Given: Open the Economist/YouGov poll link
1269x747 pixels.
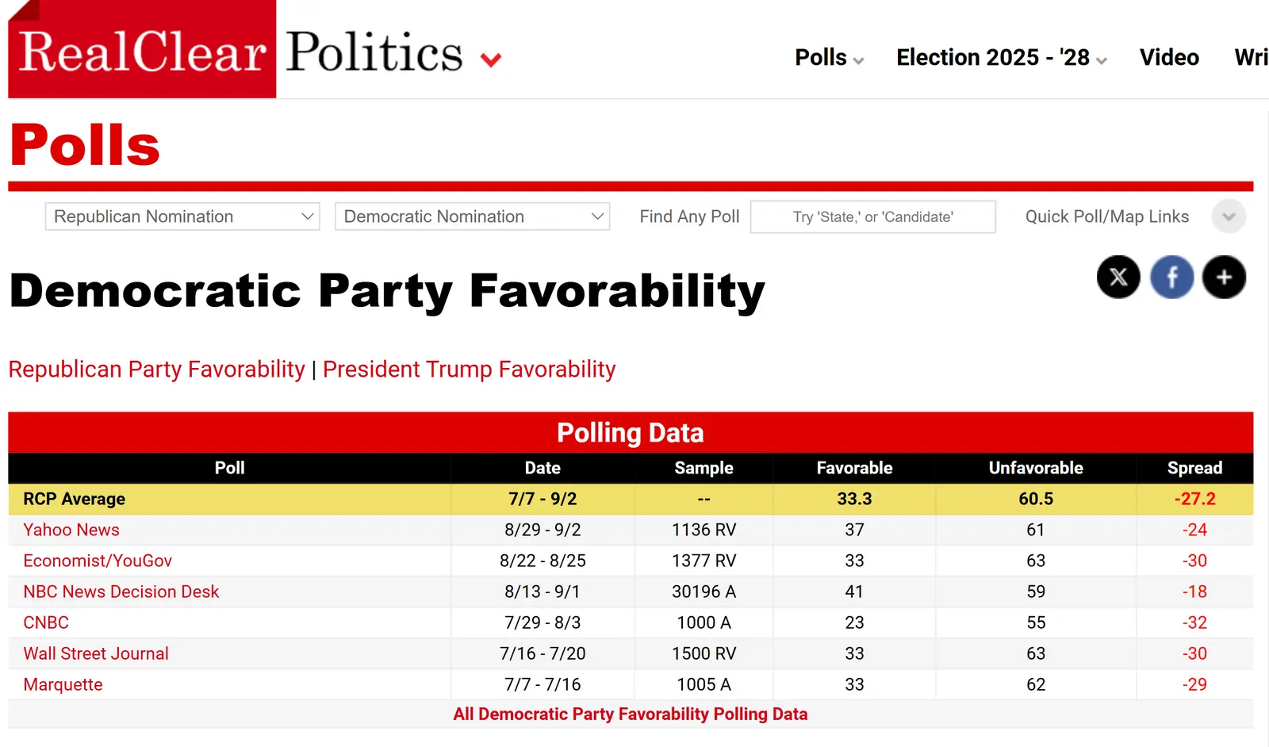Looking at the screenshot, I should coord(98,561).
